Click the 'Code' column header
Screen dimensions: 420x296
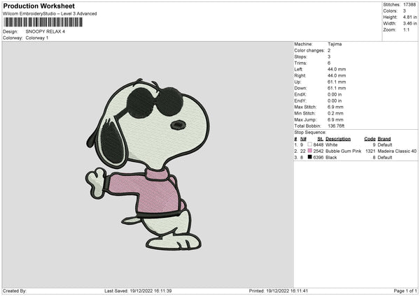(x=370, y=139)
